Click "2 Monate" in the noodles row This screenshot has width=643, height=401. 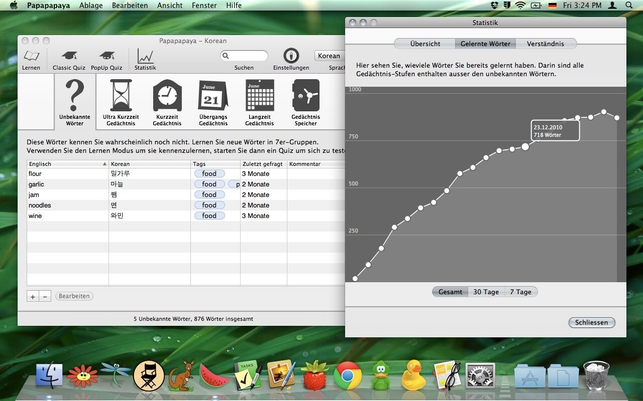(x=256, y=206)
